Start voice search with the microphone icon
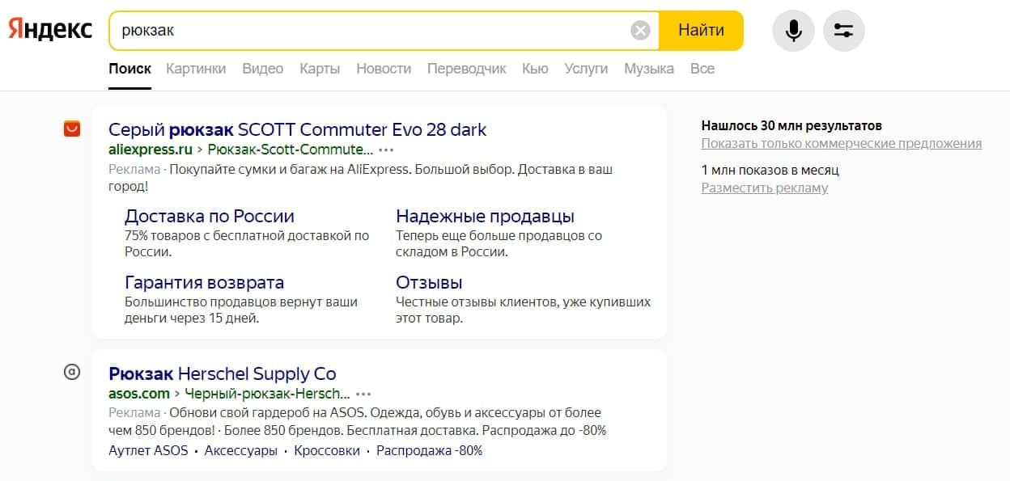 pyautogui.click(x=793, y=31)
